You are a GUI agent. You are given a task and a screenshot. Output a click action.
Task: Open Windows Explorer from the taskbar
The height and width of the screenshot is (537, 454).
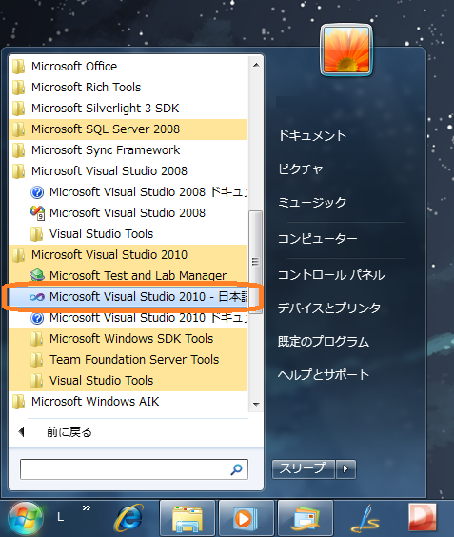click(188, 518)
